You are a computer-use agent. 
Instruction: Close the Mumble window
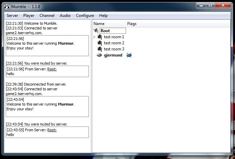(223, 5)
